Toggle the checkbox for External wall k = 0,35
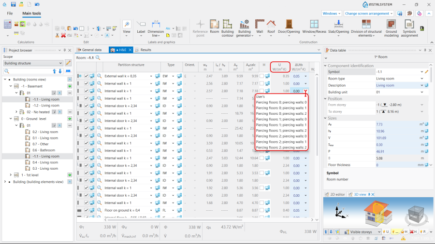The height and width of the screenshot is (244, 435). click(x=87, y=76)
